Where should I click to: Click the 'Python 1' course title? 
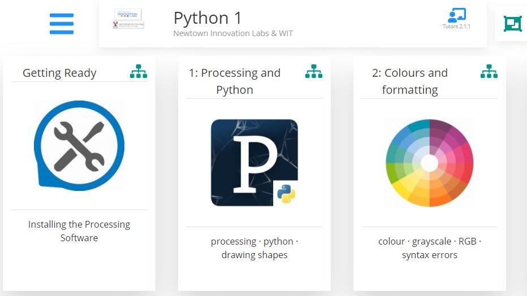click(x=208, y=18)
